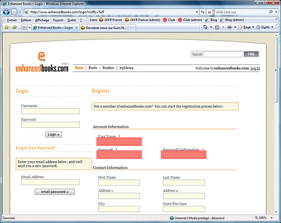Open the Edition menu
This screenshot has height=223, width=281.
coord(26,20)
